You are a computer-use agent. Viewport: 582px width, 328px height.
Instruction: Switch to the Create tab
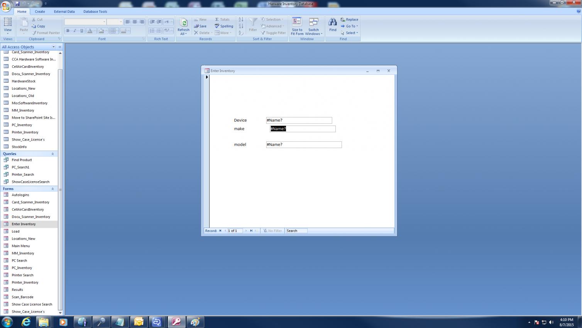[40, 12]
